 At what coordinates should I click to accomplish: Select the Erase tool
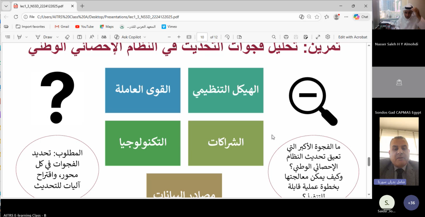[67, 37]
